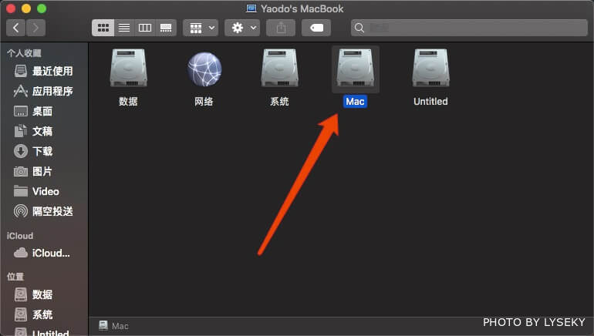Image resolution: width=594 pixels, height=336 pixels.
Task: Switch to gallery view
Action: click(x=166, y=28)
